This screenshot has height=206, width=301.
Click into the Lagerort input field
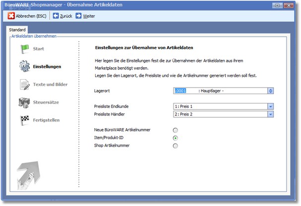[218, 91]
